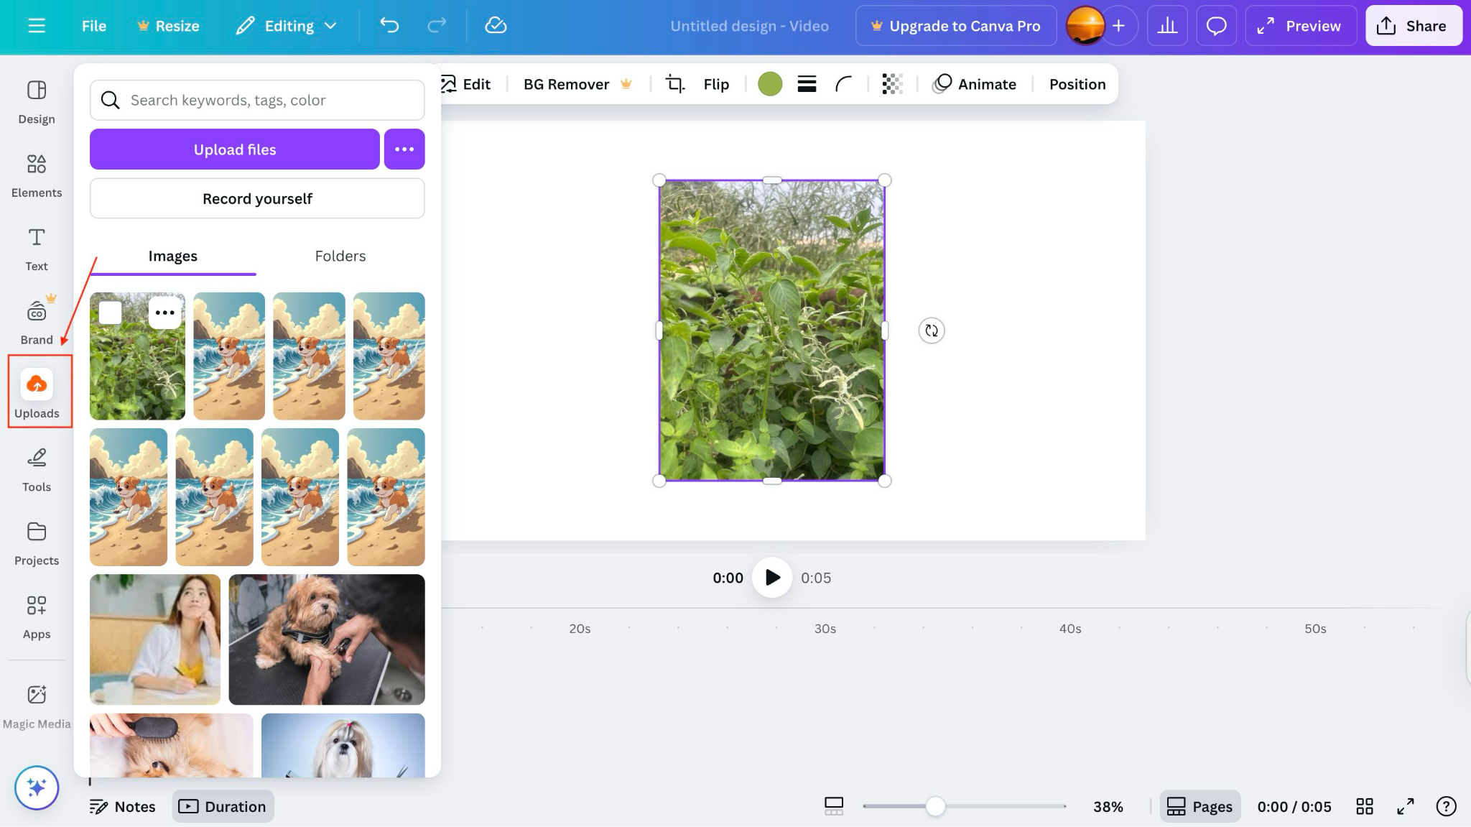Open the File menu
The height and width of the screenshot is (827, 1471).
point(94,26)
